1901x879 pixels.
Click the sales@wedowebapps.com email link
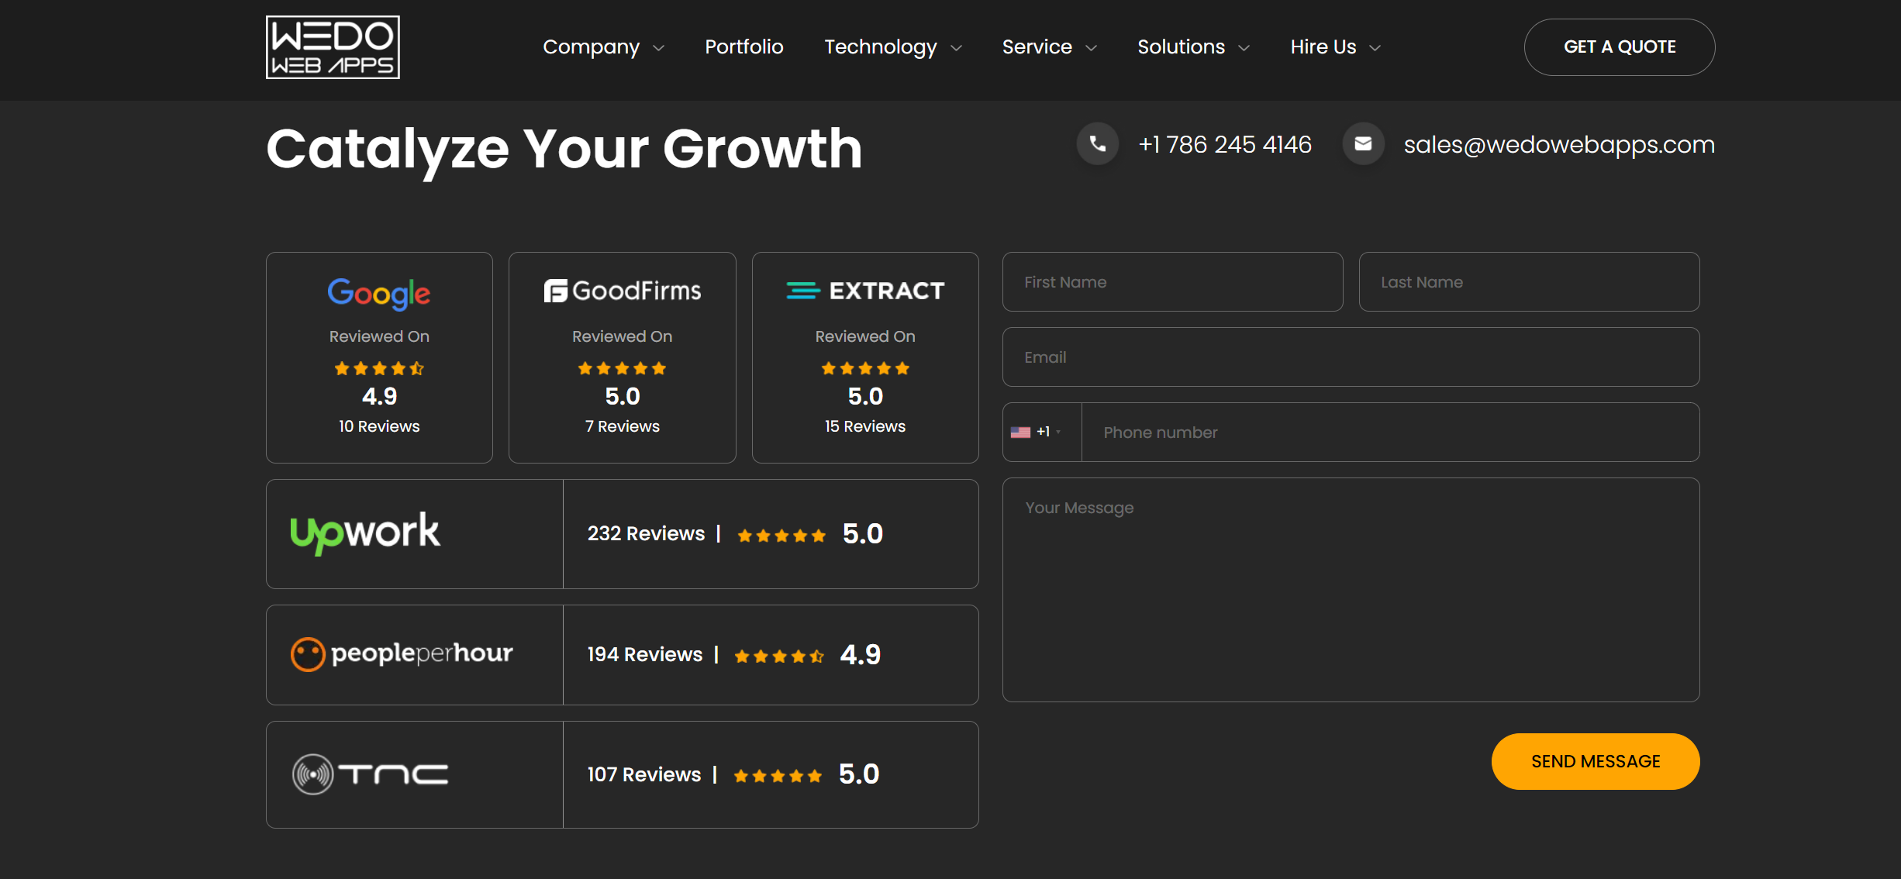click(1559, 145)
